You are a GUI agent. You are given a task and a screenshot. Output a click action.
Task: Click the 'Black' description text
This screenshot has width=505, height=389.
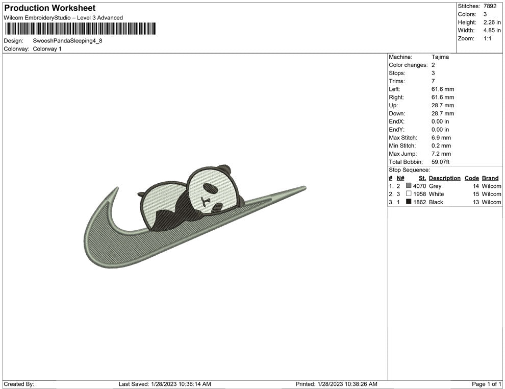(x=436, y=202)
